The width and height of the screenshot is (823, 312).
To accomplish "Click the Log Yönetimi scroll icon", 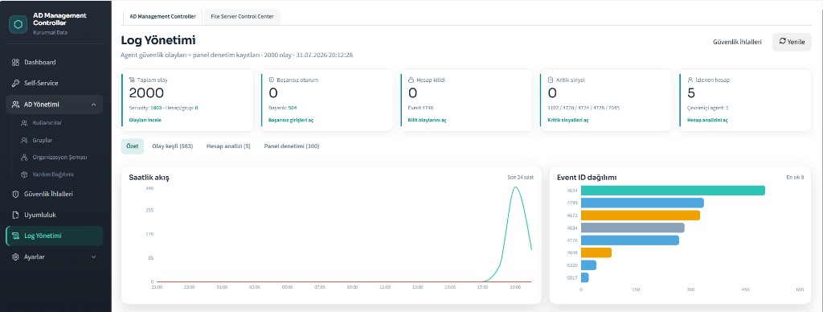I will tap(16, 236).
